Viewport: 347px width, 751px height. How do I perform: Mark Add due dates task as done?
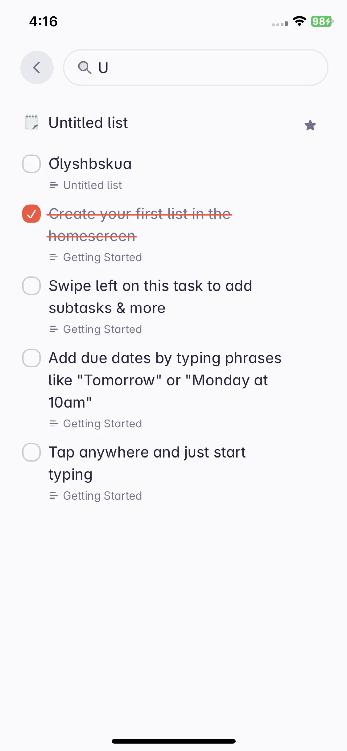click(31, 358)
